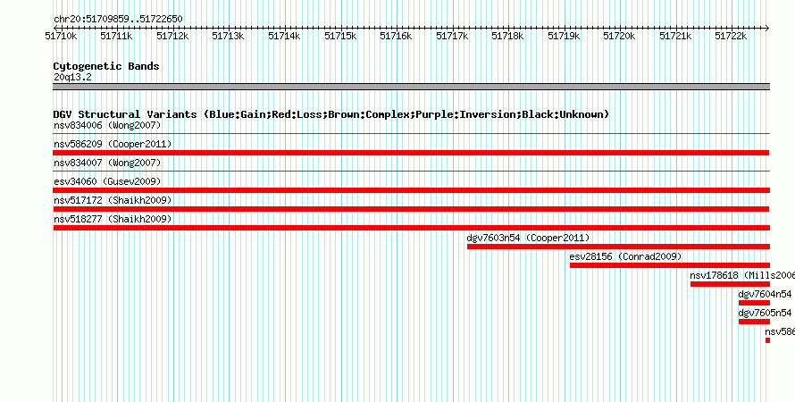Open the esv28156 (Conrad2009) variant label

(625, 256)
